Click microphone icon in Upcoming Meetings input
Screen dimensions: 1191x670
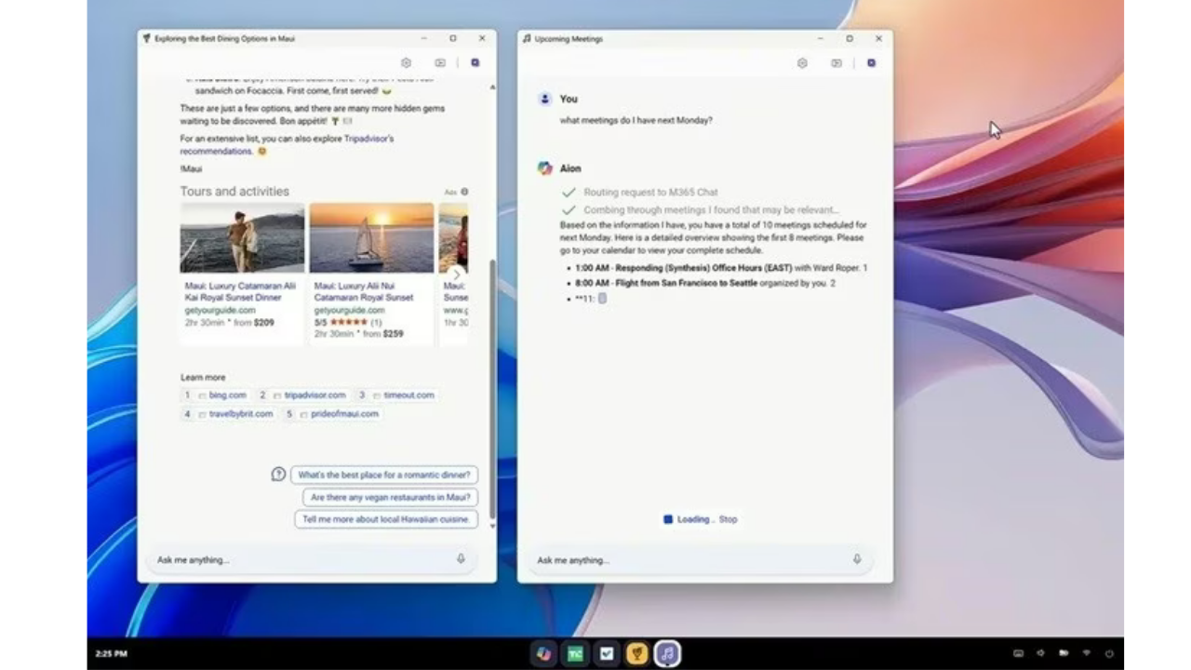click(x=857, y=559)
